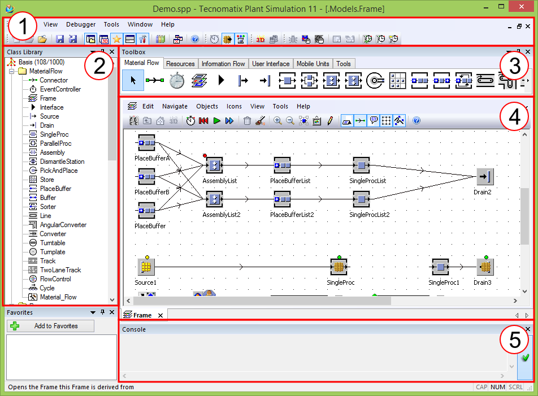The image size is (538, 396).
Task: Select the Source object in Toolbox
Action: coord(243,81)
